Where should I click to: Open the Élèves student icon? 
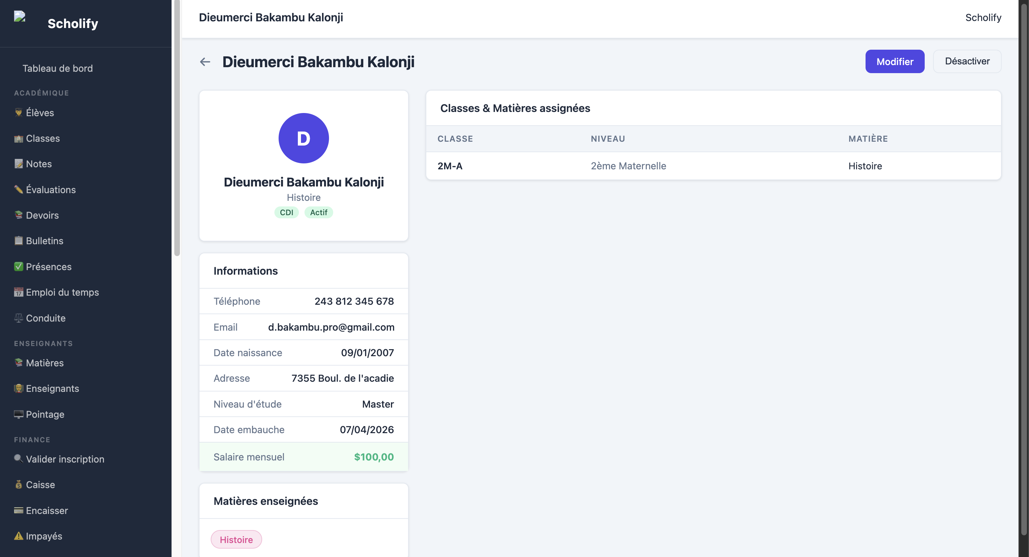(18, 113)
